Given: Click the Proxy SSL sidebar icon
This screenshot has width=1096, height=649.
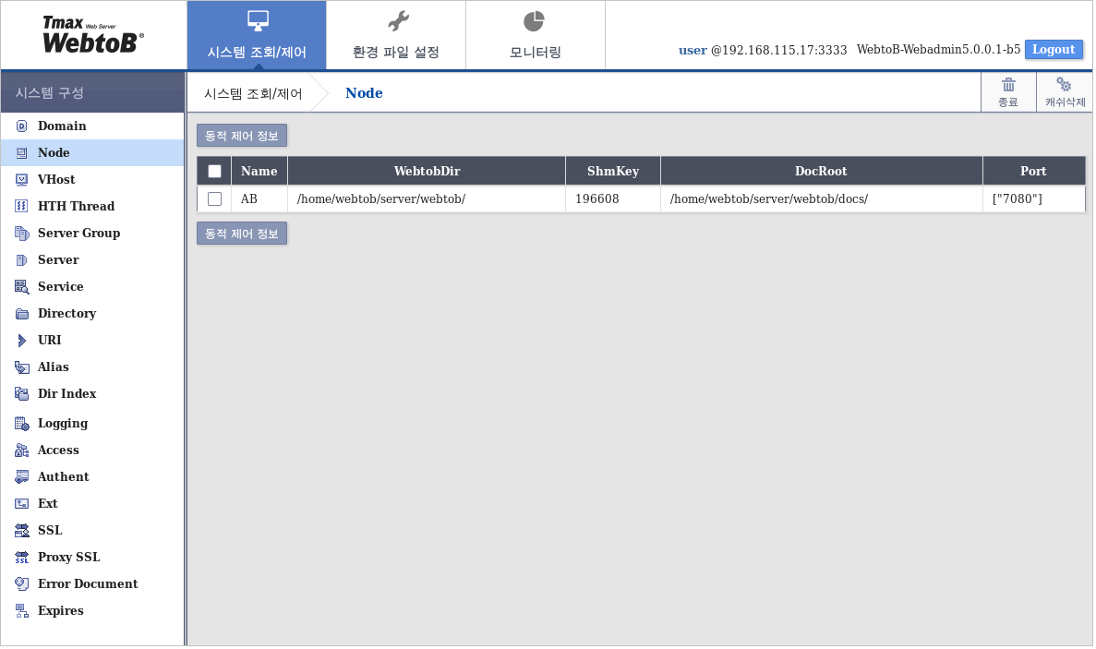Looking at the screenshot, I should [x=21, y=558].
